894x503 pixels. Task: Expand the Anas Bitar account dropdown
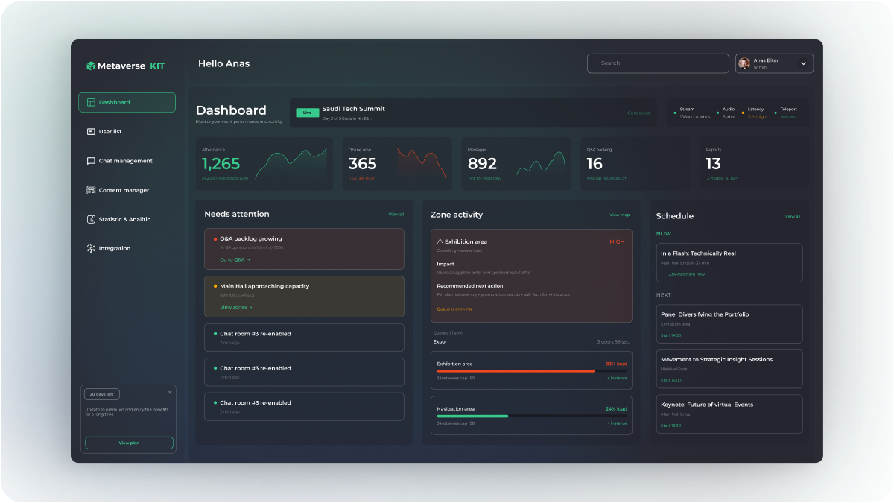coord(803,64)
